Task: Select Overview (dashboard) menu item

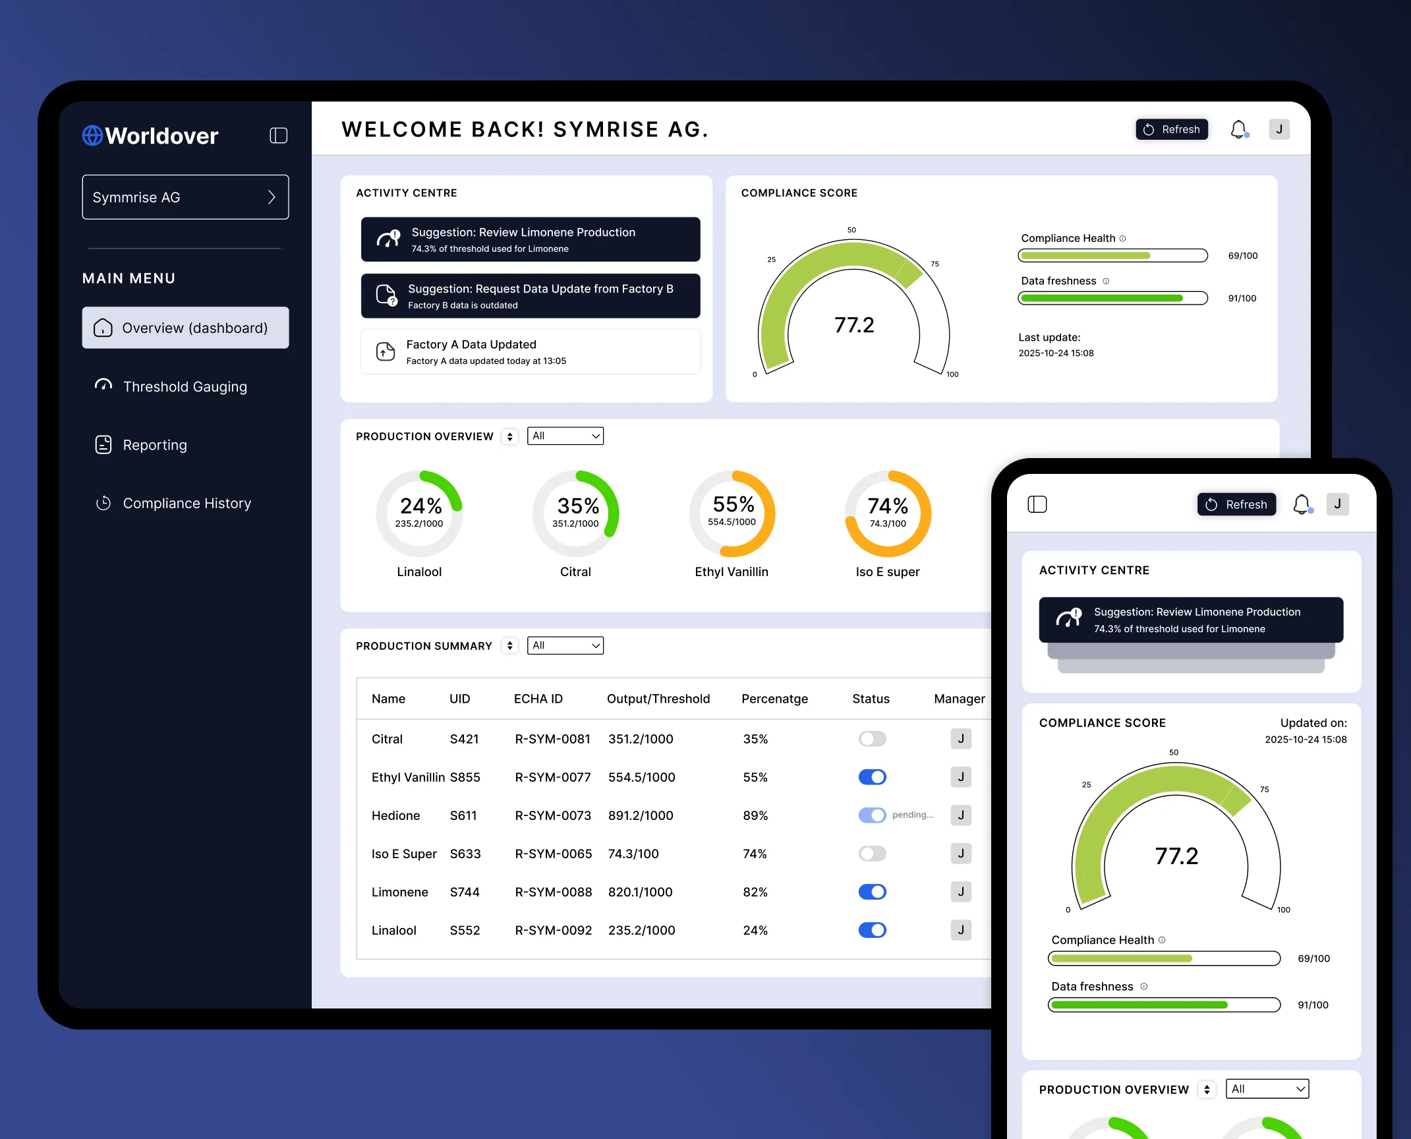Action: (x=185, y=328)
